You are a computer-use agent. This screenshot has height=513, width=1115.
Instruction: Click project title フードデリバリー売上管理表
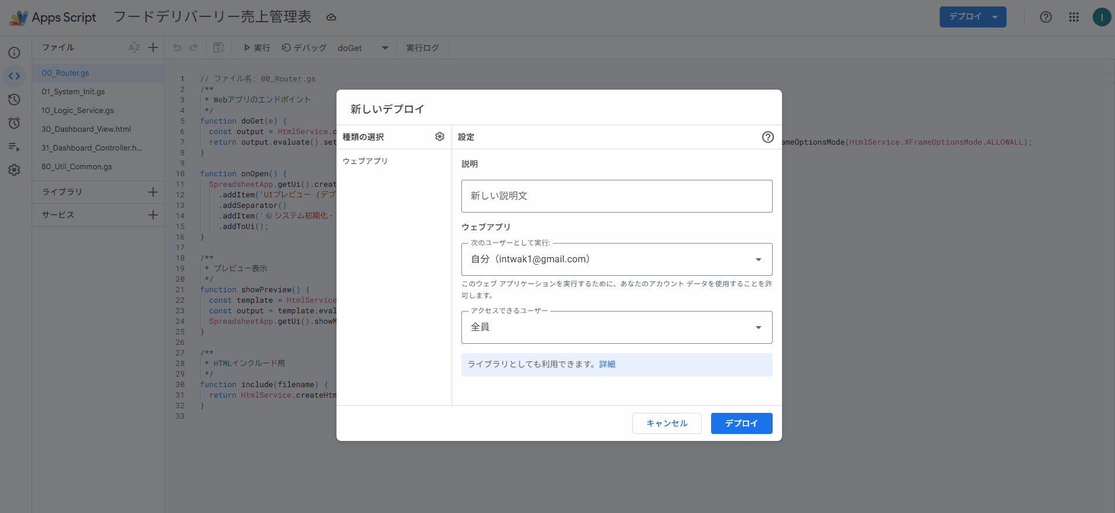pyautogui.click(x=212, y=17)
